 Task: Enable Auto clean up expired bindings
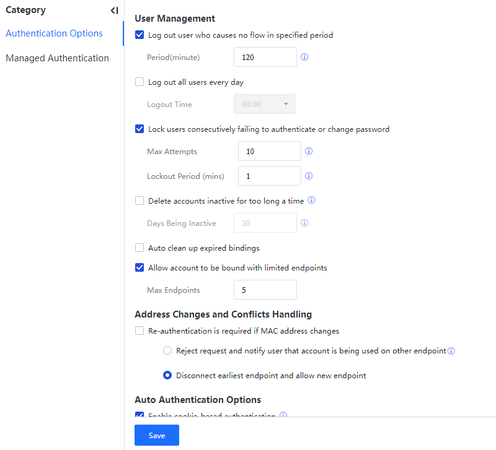(x=139, y=248)
